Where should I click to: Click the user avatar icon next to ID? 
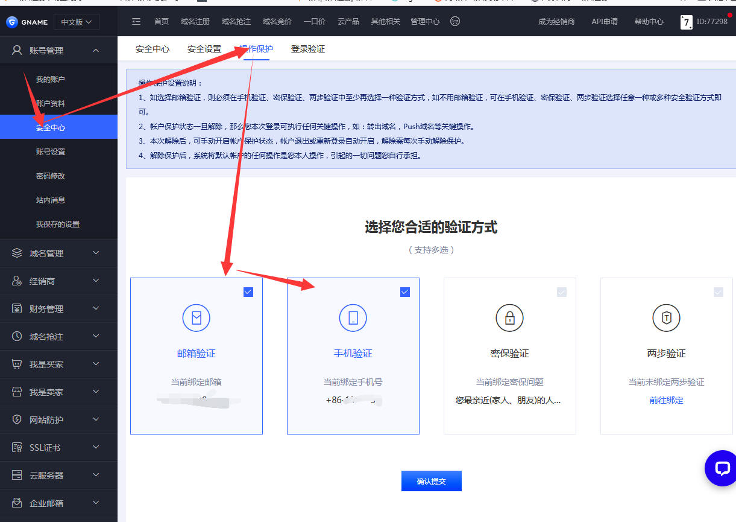[686, 22]
